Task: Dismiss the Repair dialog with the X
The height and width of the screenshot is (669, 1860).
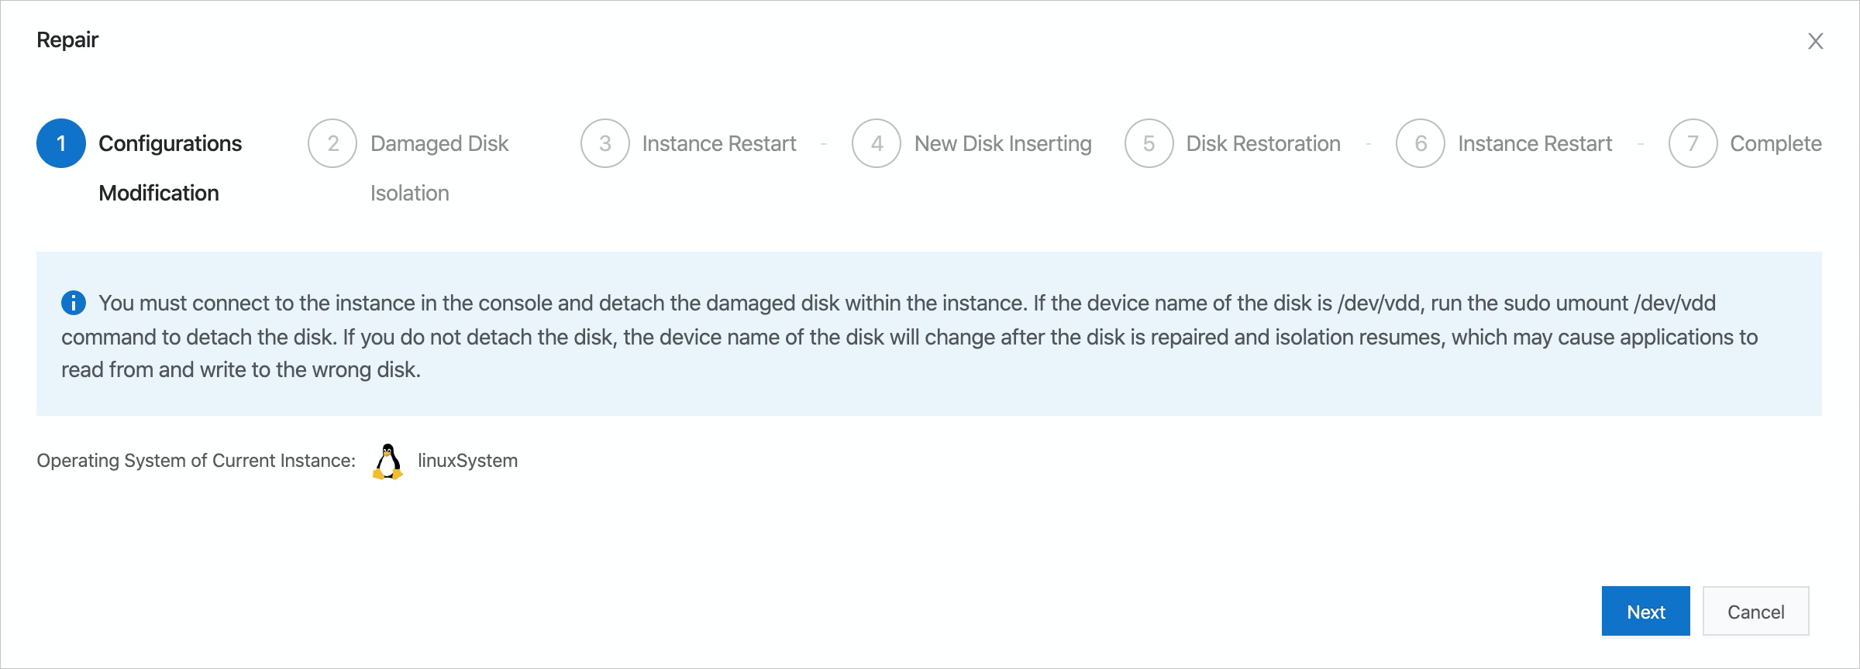Action: [1817, 40]
